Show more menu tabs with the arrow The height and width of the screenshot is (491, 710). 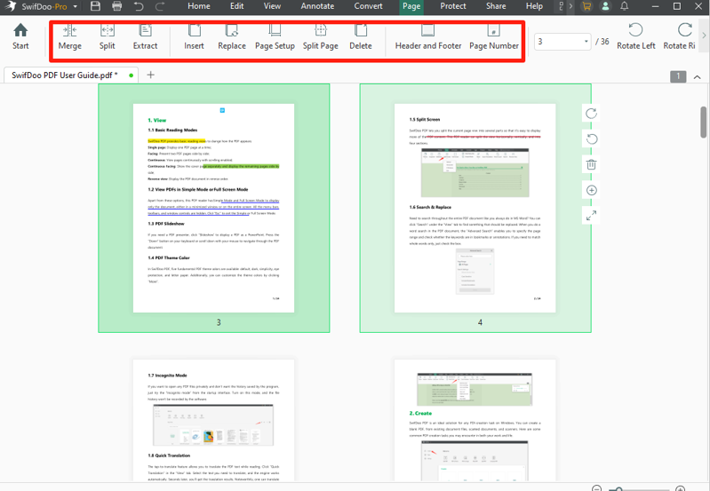570,6
